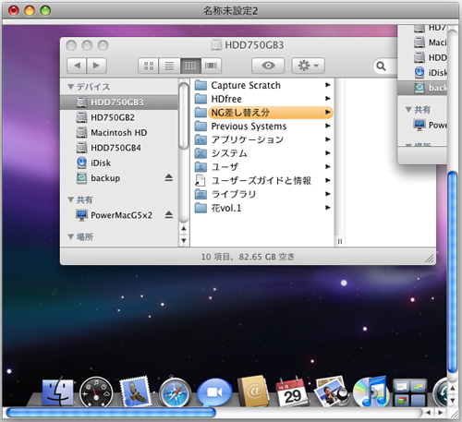Select the ユーザ folder

click(263, 166)
